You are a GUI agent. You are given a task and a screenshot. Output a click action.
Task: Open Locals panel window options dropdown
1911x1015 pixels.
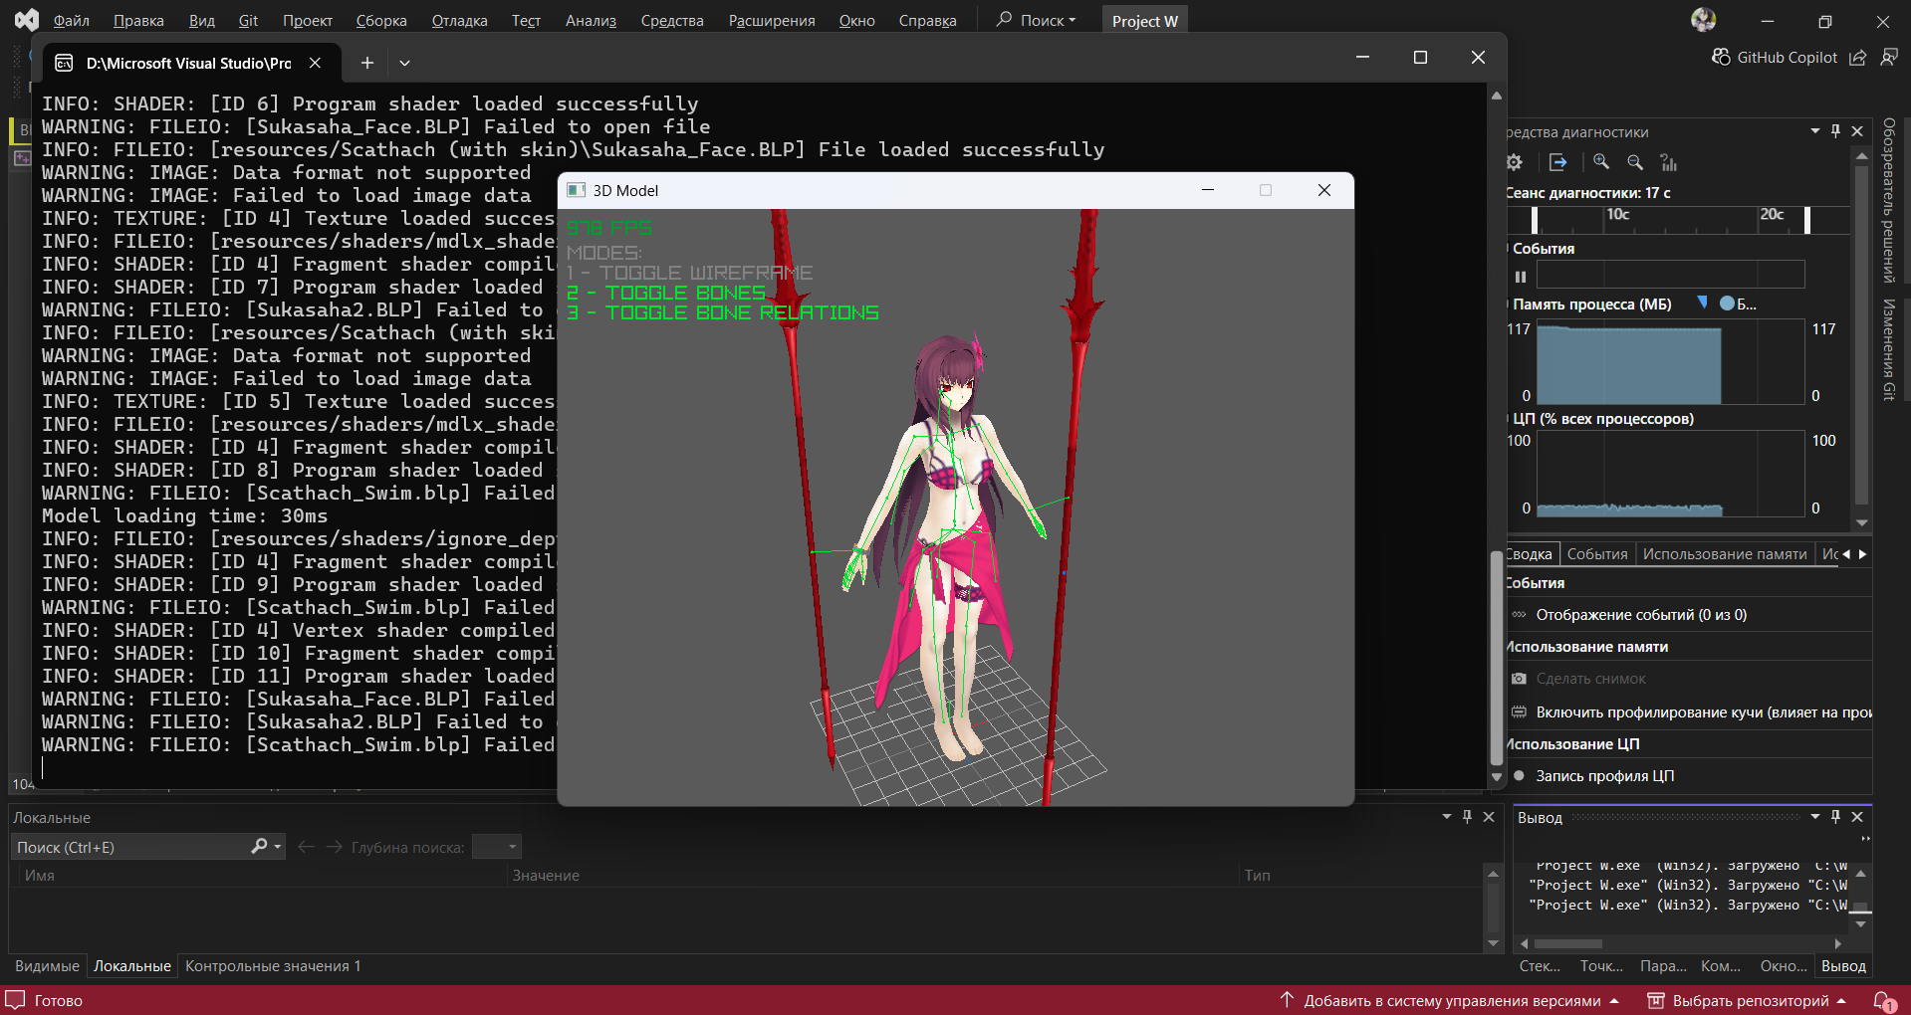click(x=1447, y=817)
